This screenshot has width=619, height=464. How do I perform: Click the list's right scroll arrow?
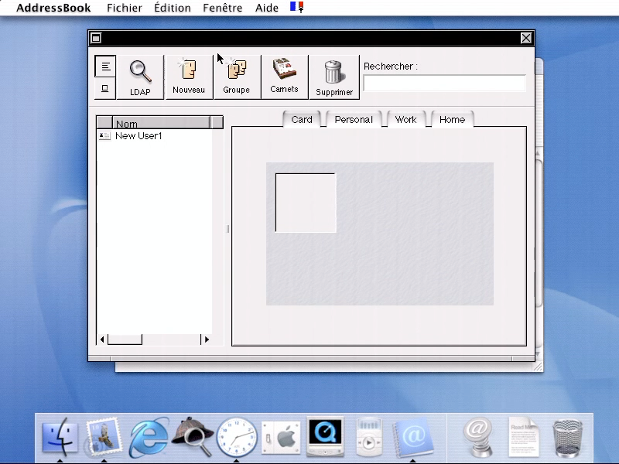click(x=207, y=339)
